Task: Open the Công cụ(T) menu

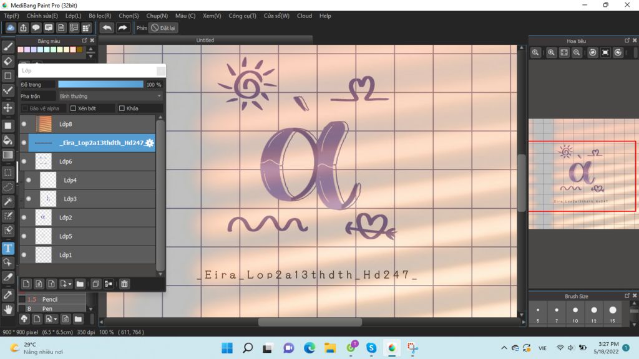Action: [x=242, y=16]
